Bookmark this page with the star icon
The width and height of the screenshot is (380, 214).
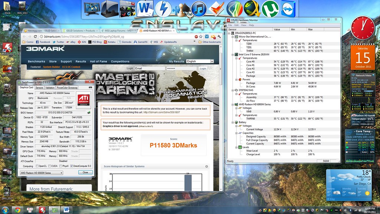tap(201, 36)
